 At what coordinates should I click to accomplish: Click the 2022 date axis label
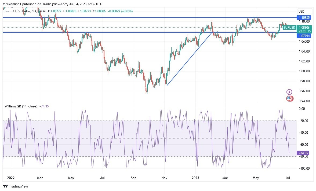[11, 178]
